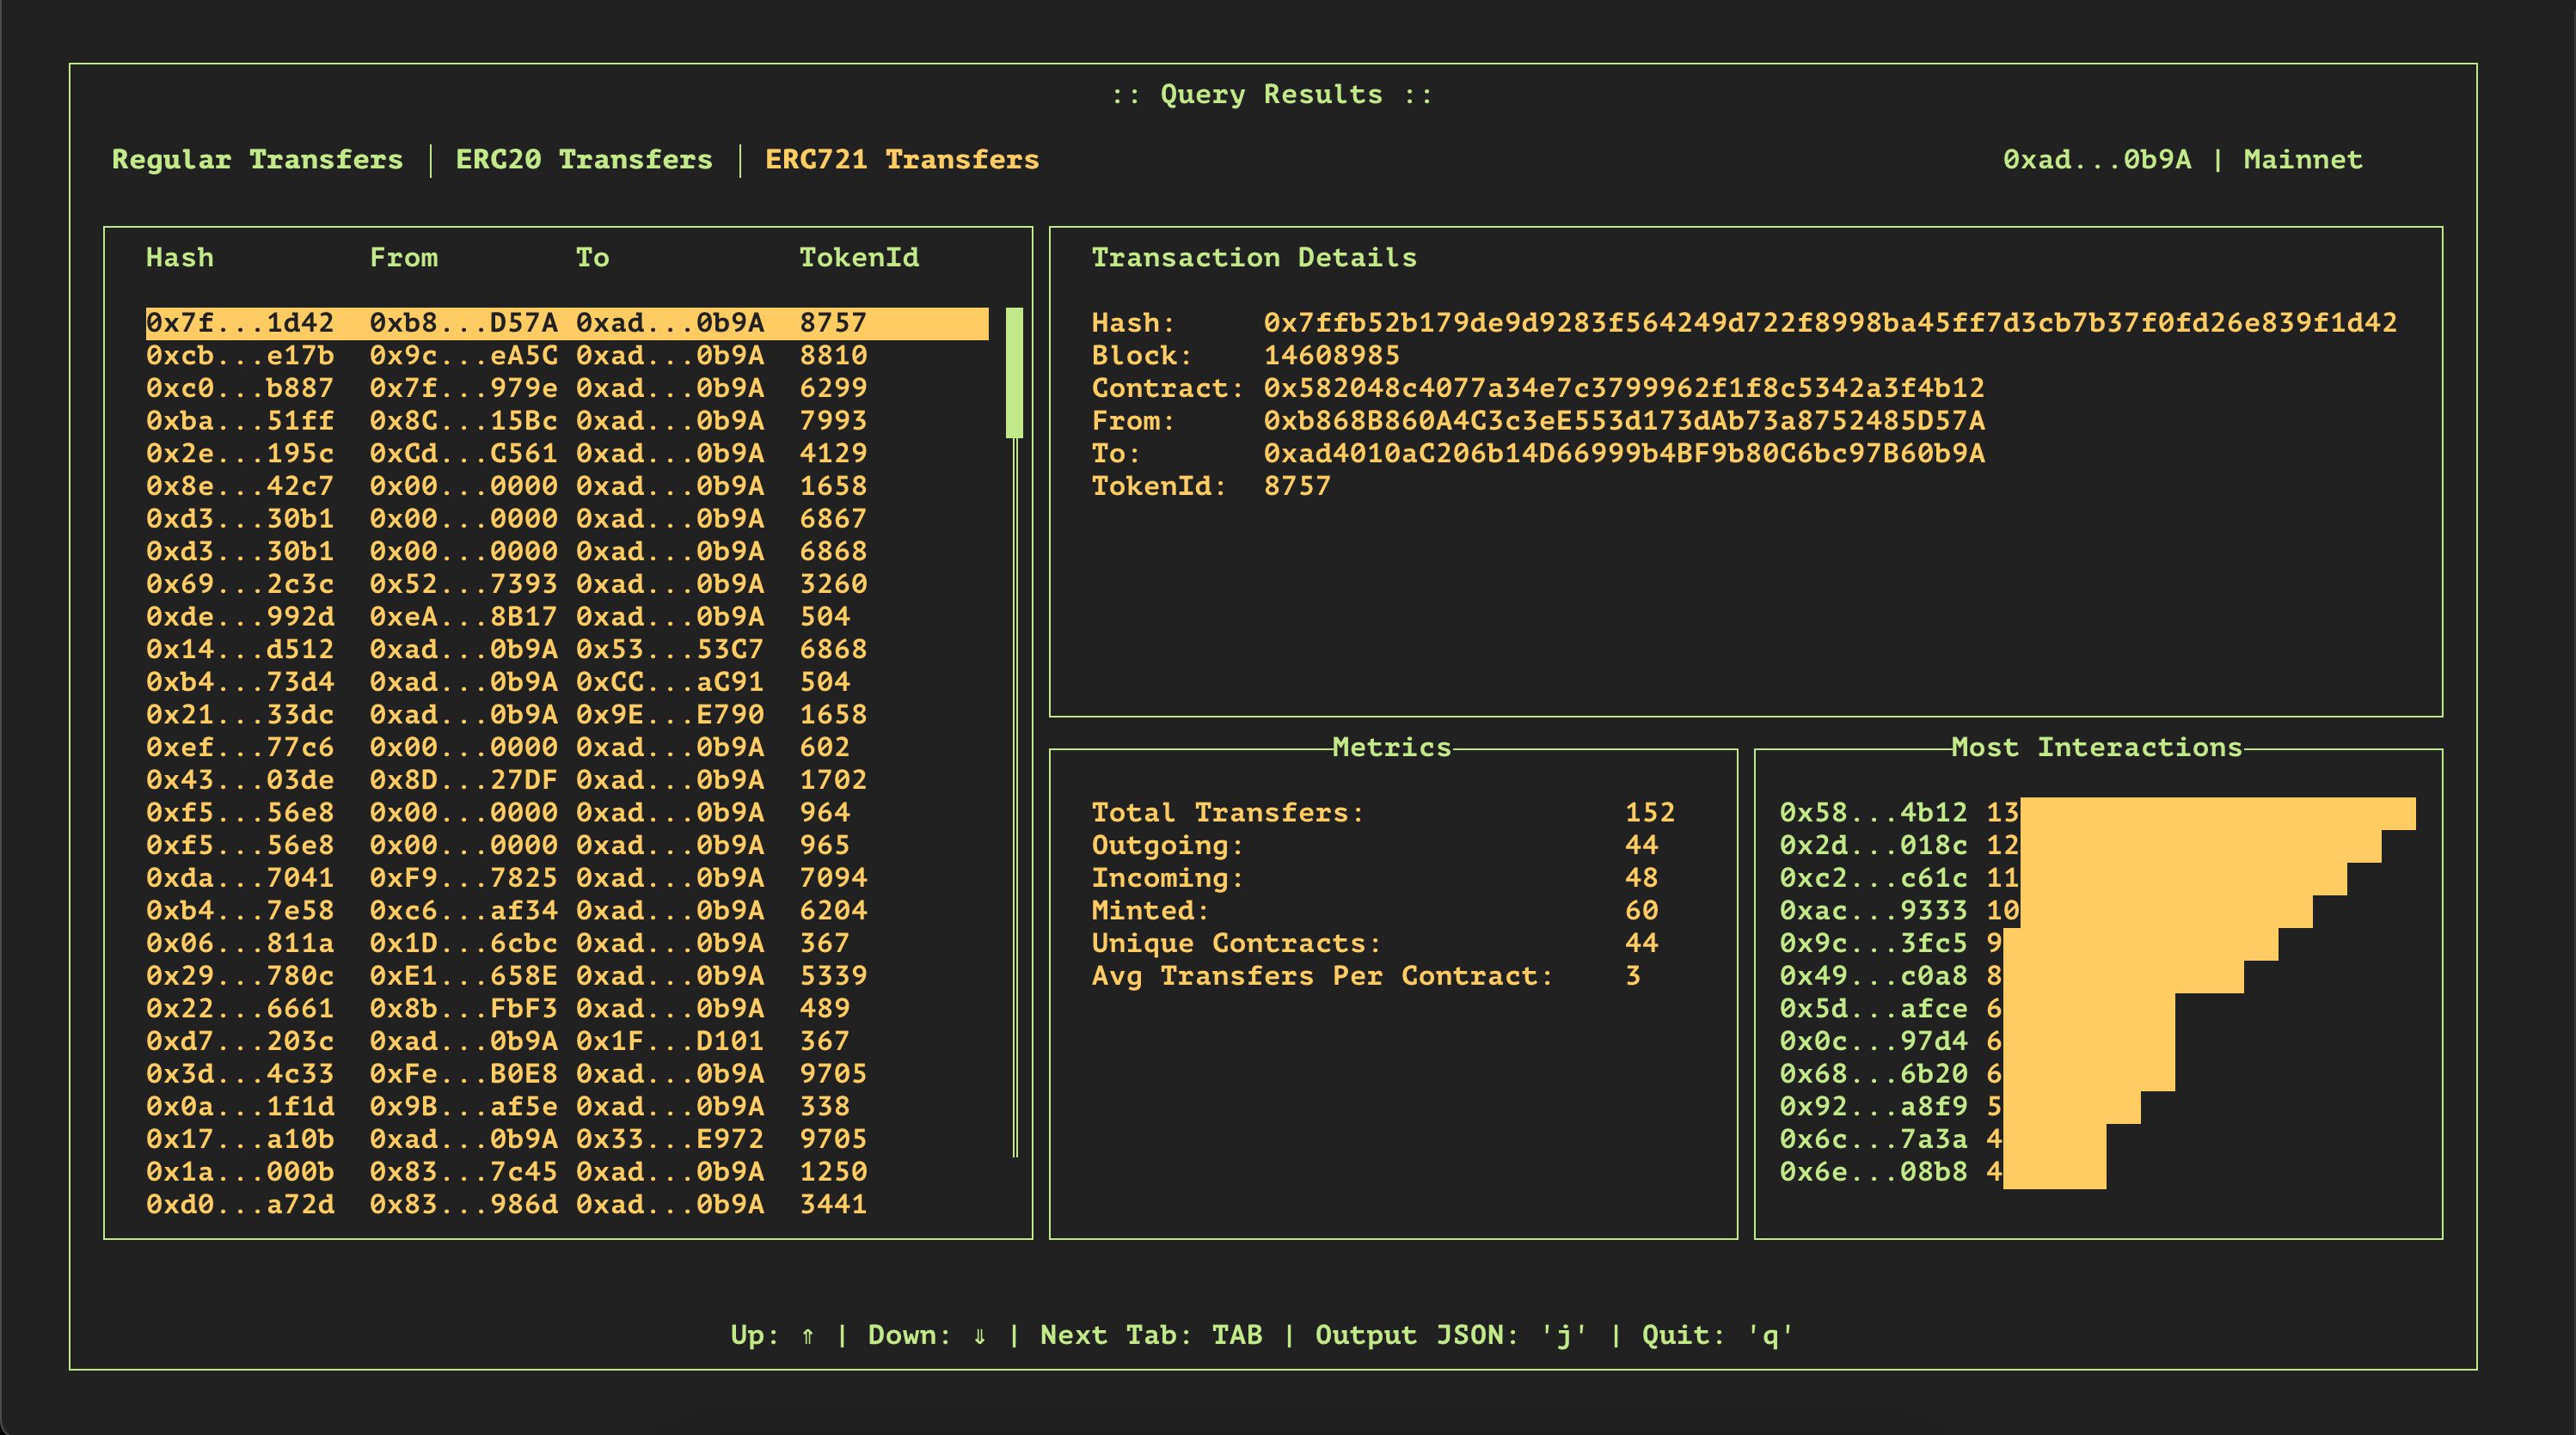Click the Mainnet network label
The width and height of the screenshot is (2576, 1435).
click(x=2303, y=160)
